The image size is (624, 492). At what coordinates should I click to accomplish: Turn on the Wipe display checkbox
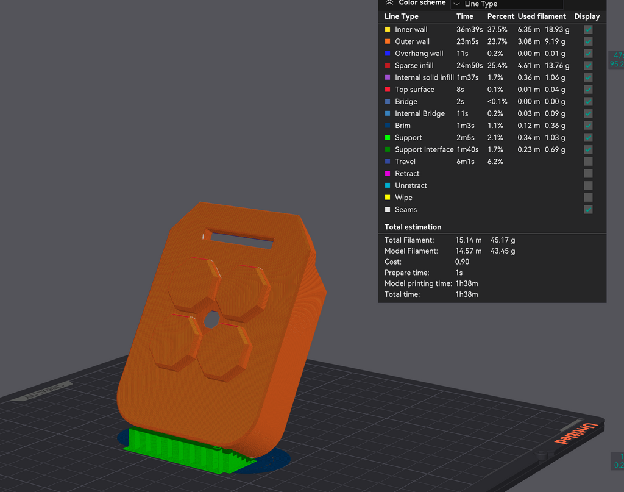point(588,198)
